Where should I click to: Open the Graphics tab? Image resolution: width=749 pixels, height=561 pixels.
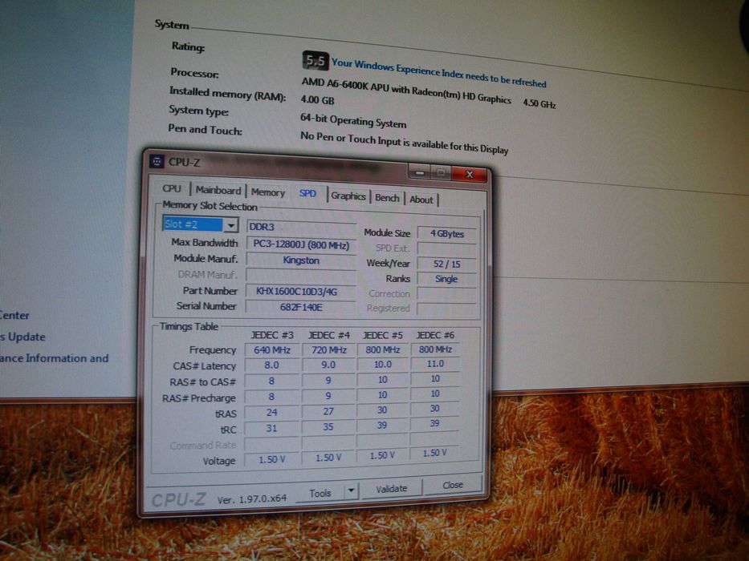pos(348,196)
